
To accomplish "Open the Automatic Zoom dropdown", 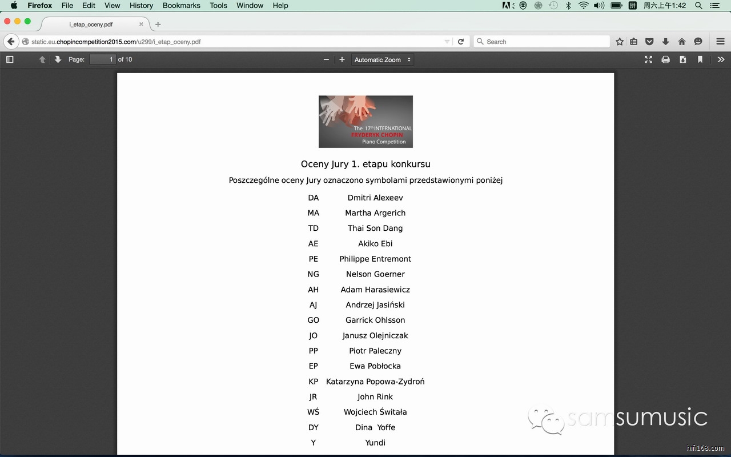I will pos(382,59).
